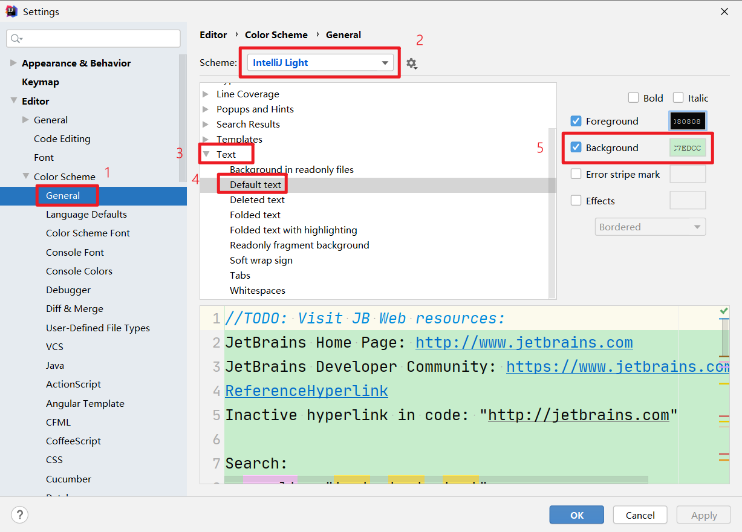Click the settings search input field
The width and height of the screenshot is (742, 532).
point(93,39)
